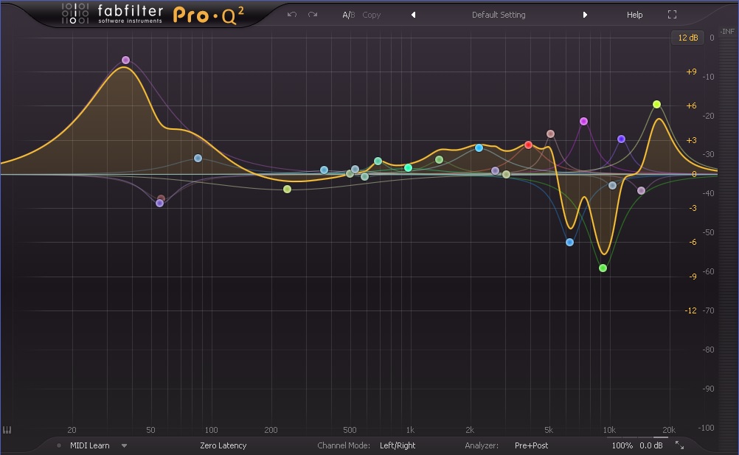This screenshot has width=739, height=455.
Task: Select the light blue band node near 400 Hz
Action: 324,170
